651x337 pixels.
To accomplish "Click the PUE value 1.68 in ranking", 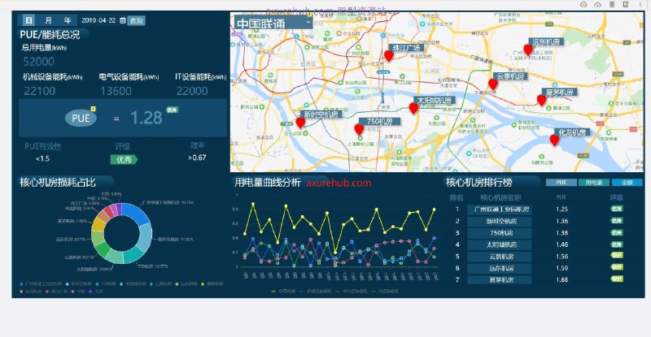I will click(x=561, y=280).
